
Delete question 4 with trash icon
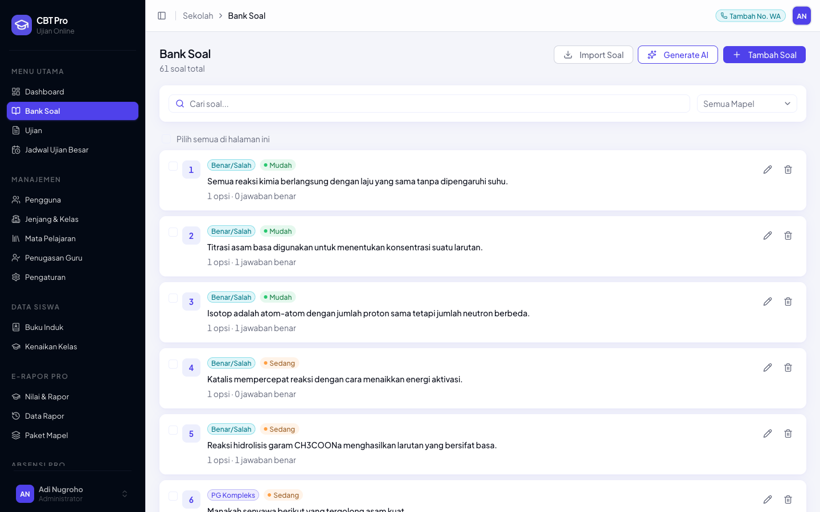tap(788, 368)
